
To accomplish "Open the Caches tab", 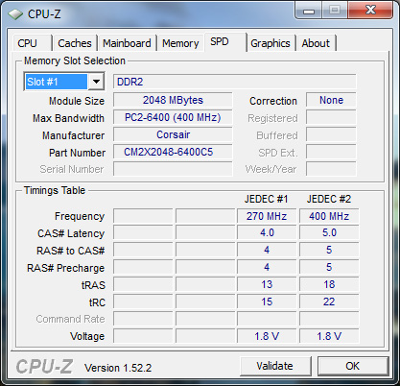I will [75, 43].
